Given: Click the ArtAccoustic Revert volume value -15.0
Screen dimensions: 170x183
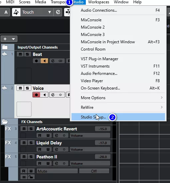Looking at the screenshot, I should click(103, 129).
